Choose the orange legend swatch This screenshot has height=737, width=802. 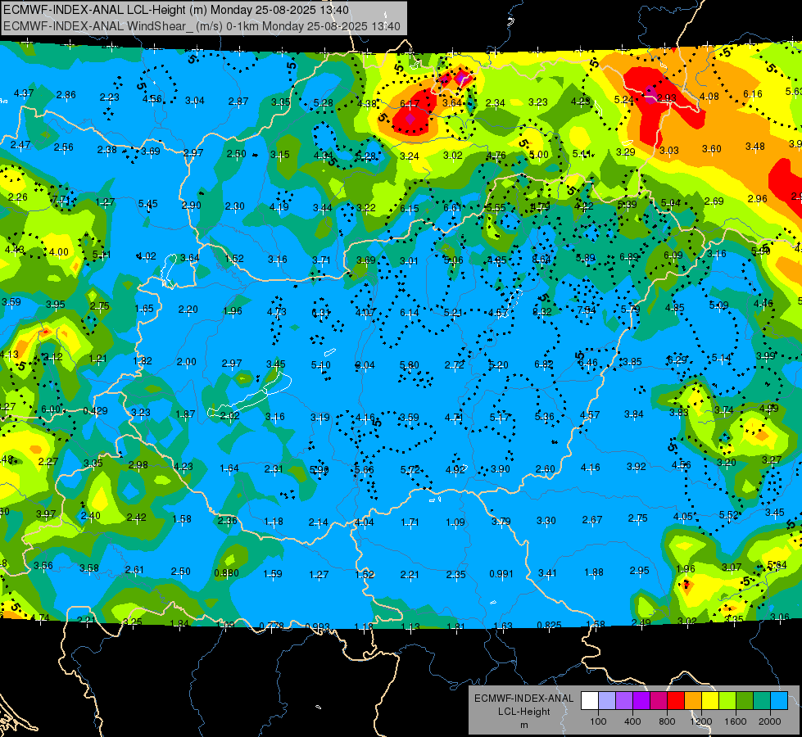693,701
